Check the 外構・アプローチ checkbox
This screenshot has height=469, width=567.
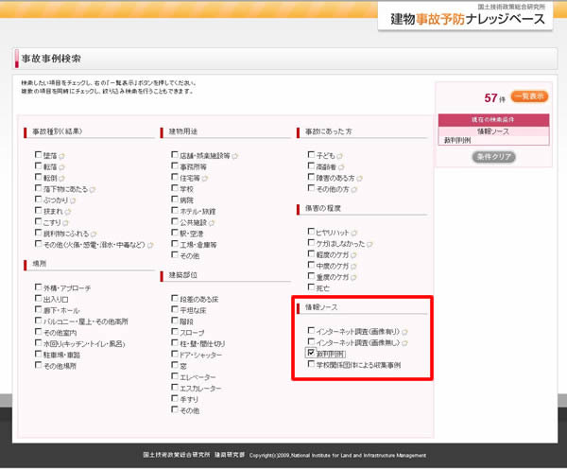pyautogui.click(x=38, y=287)
